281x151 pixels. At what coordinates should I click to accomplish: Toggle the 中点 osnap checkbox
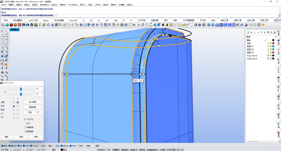(24, 146)
